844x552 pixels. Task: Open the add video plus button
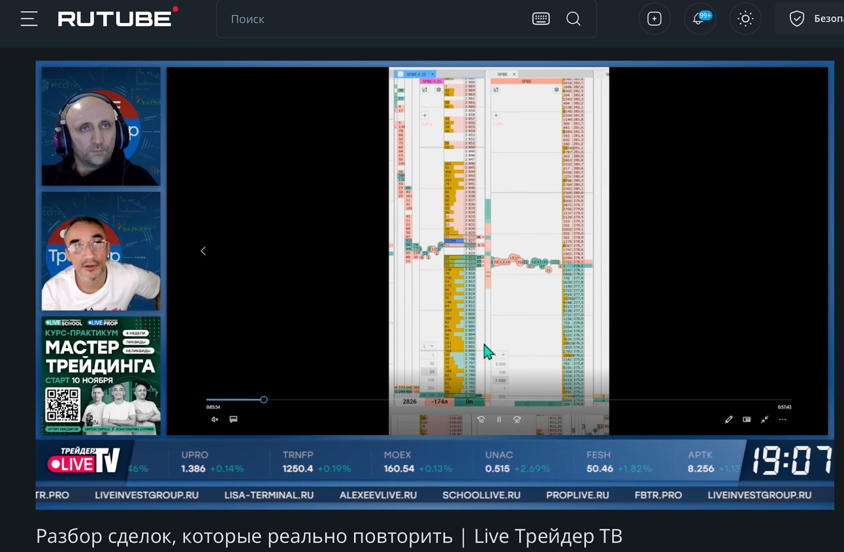[x=654, y=19]
